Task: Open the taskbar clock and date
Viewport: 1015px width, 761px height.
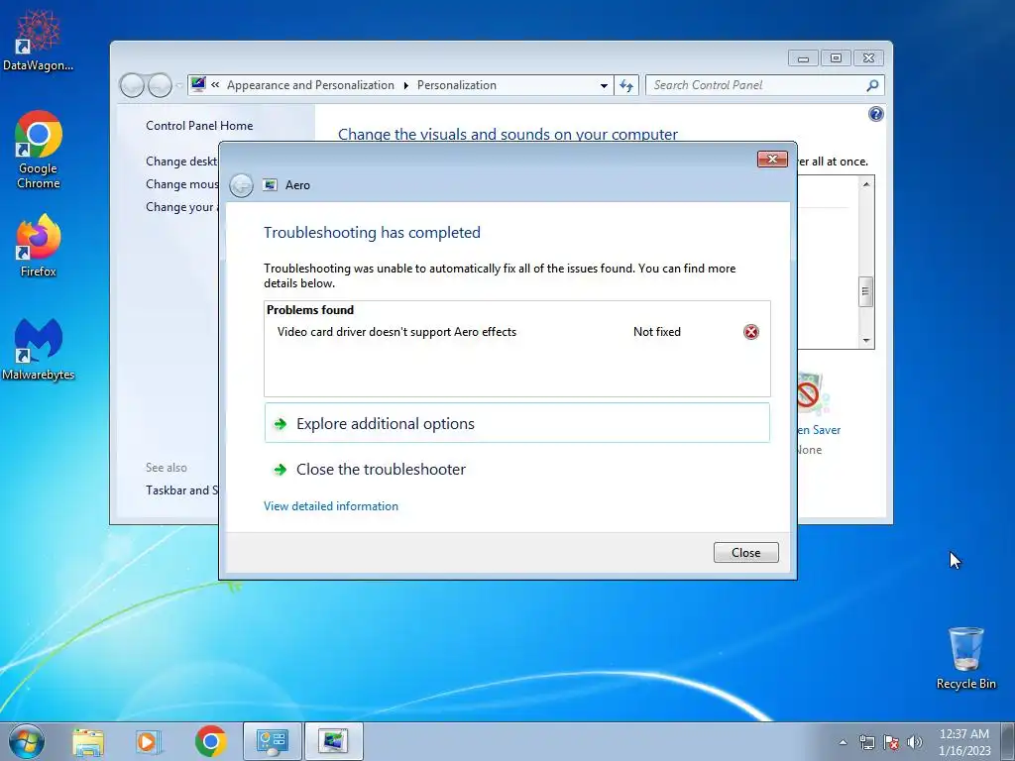Action: 964,742
